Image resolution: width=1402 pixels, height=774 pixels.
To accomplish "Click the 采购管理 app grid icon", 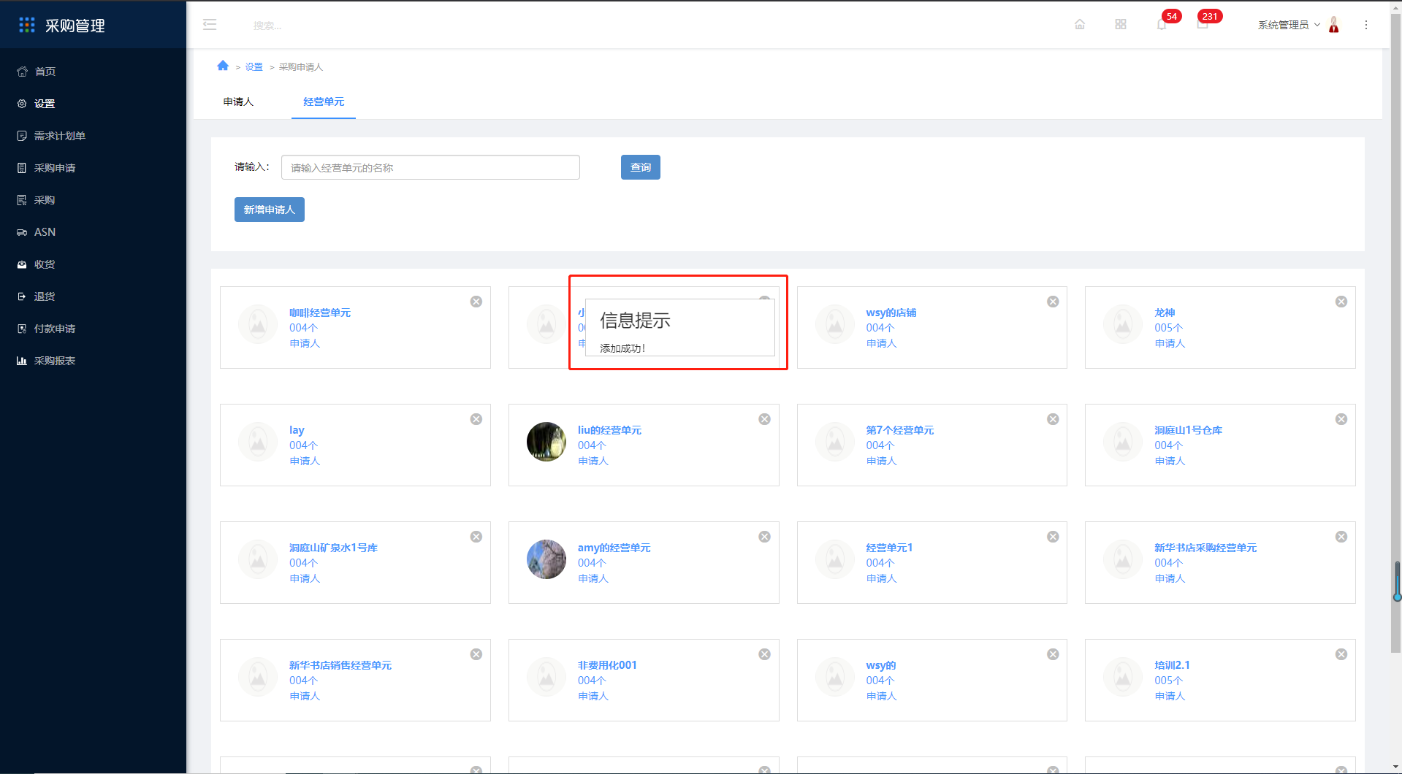I will pos(27,25).
